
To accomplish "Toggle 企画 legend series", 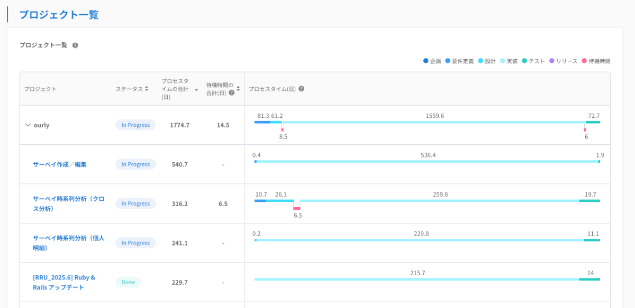I will click(x=432, y=61).
